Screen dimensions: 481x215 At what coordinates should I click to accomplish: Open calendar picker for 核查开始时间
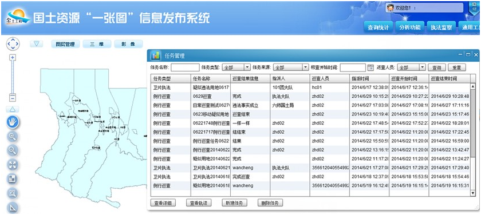coord(370,67)
